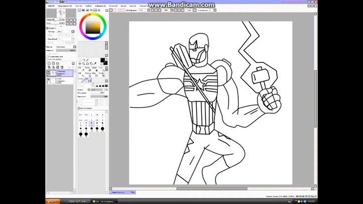Toggle the advanced settings checkbox
The height and width of the screenshot is (204, 363).
pos(79,108)
